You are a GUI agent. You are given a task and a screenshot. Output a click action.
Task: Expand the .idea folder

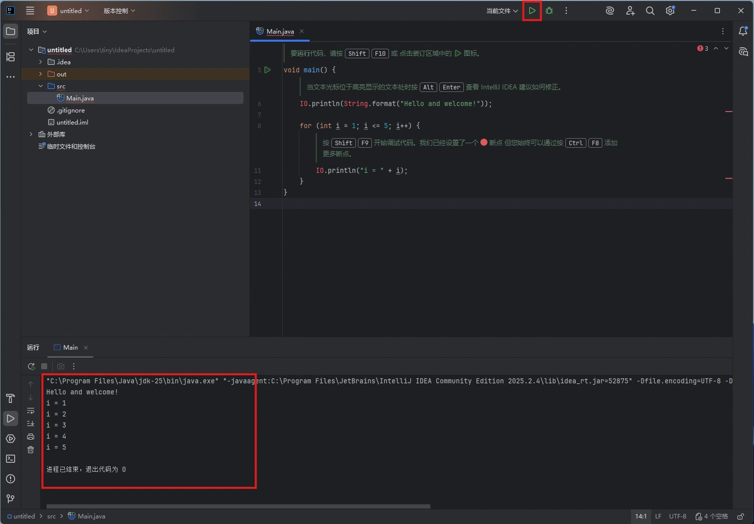tap(41, 62)
